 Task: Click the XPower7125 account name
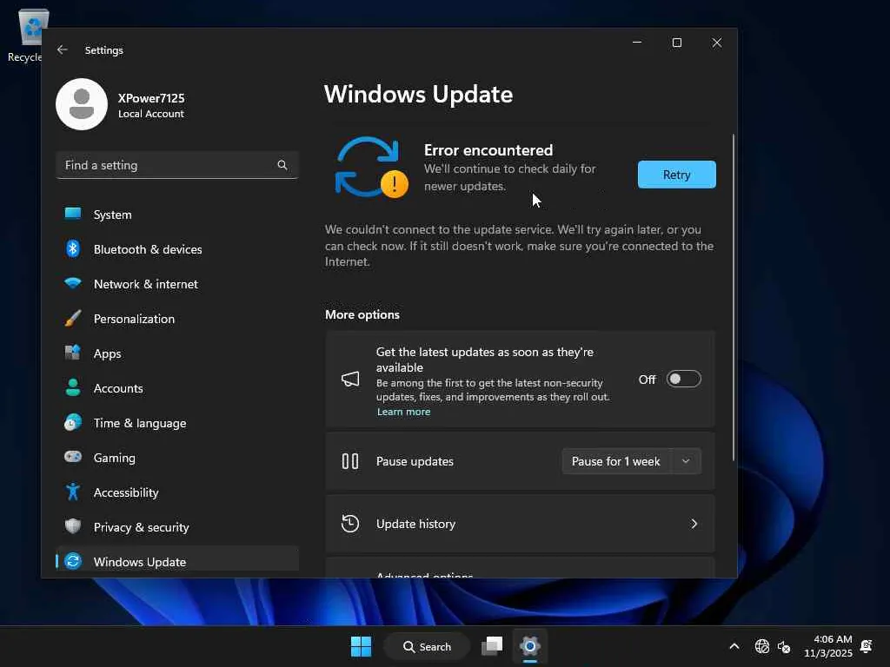151,97
